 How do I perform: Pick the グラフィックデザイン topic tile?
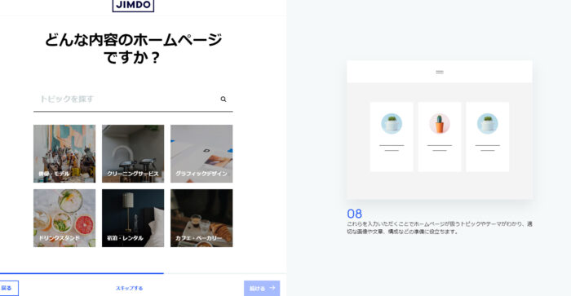201,153
